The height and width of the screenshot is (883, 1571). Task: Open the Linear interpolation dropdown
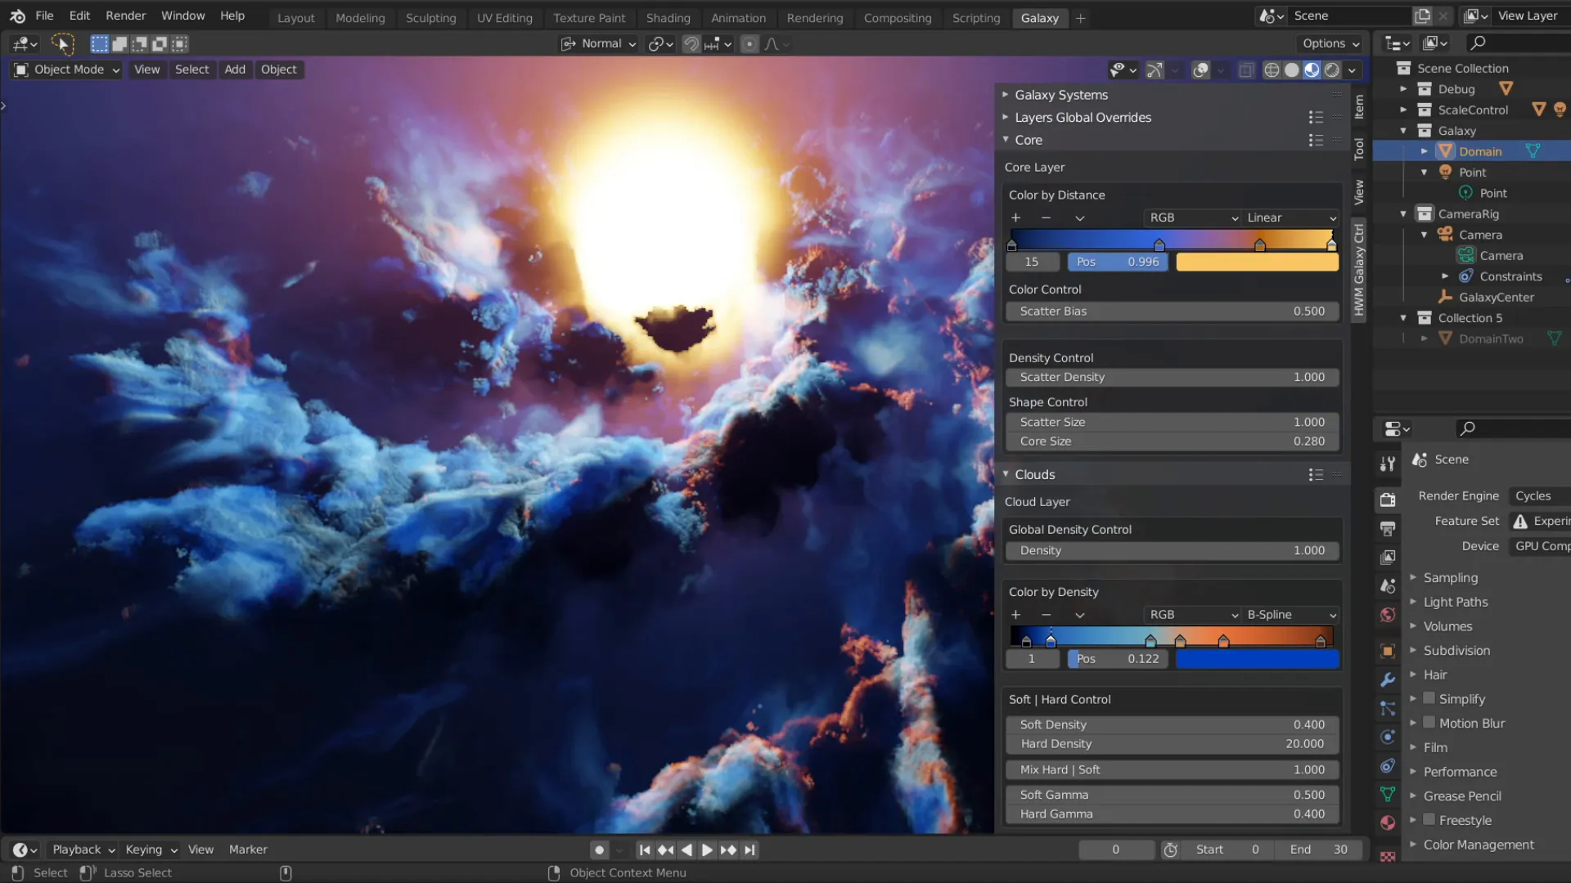[1290, 217]
